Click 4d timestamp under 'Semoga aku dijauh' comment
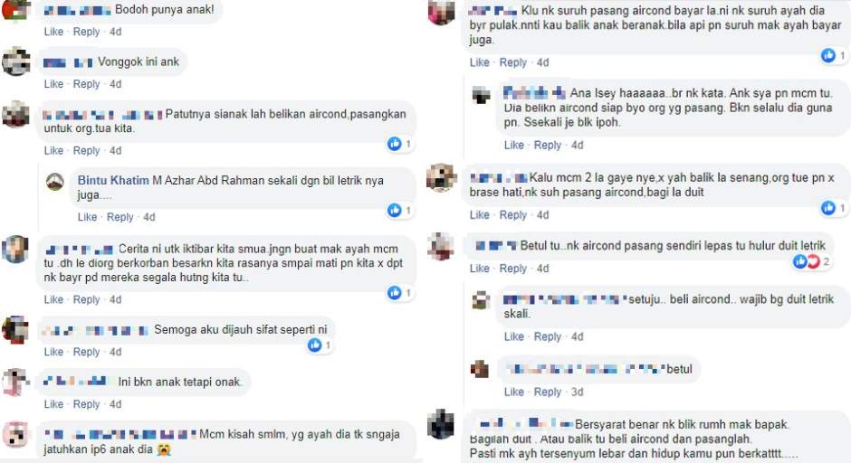This screenshot has height=463, width=851. click(115, 352)
